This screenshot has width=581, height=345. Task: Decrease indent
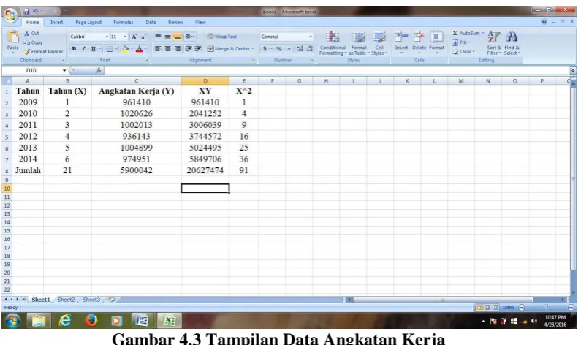click(189, 48)
